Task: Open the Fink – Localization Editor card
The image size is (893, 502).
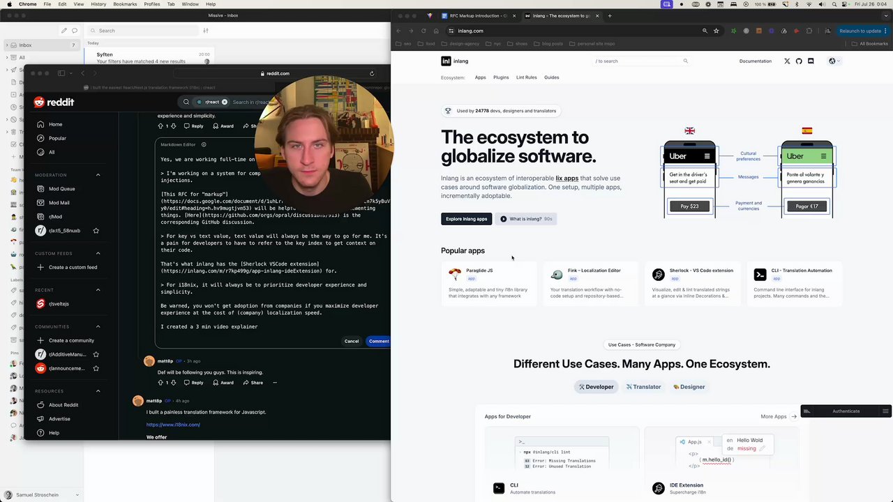Action: click(590, 284)
